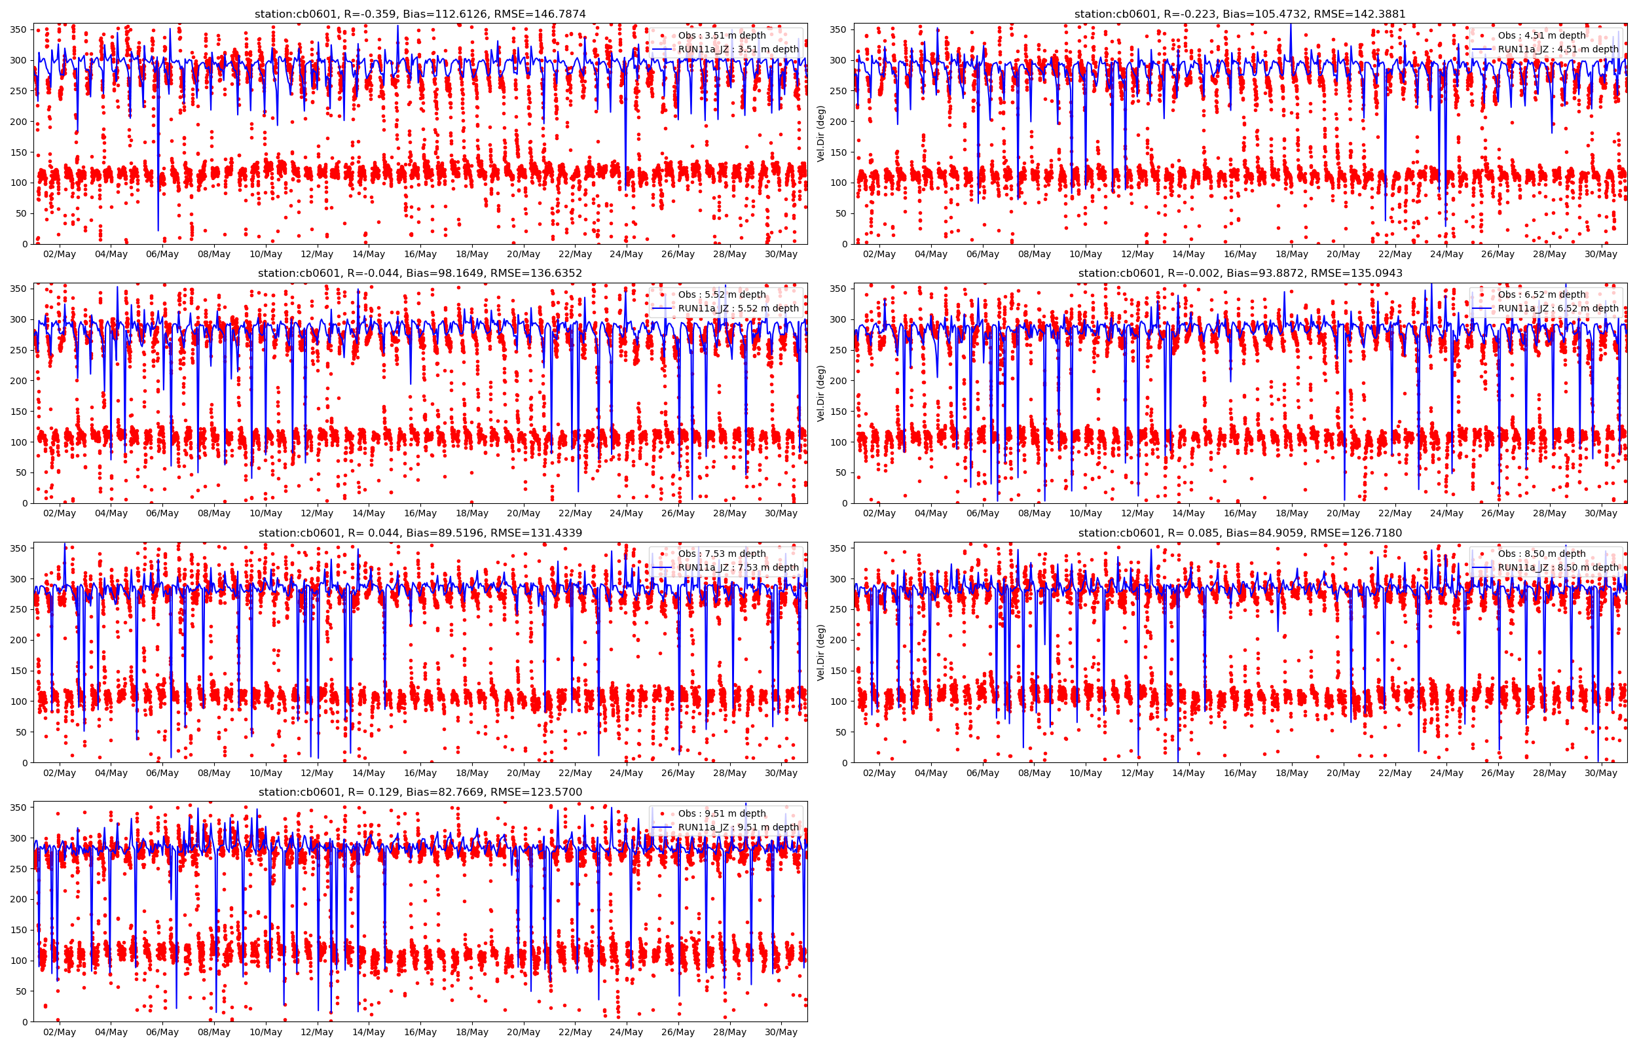Click the 30/May tick label under the 6.52 m plot
1637x1047 pixels.
click(x=1600, y=513)
